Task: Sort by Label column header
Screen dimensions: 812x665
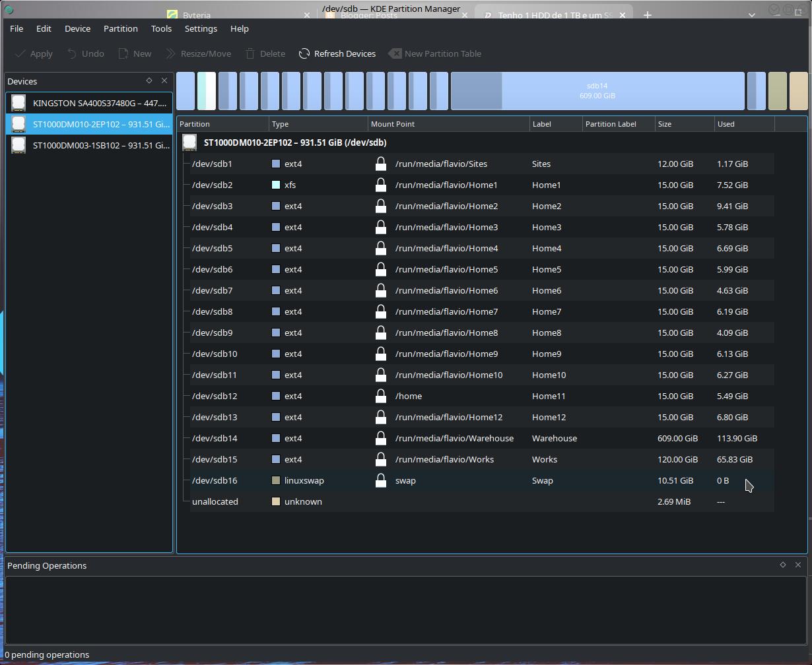Action: [556, 124]
